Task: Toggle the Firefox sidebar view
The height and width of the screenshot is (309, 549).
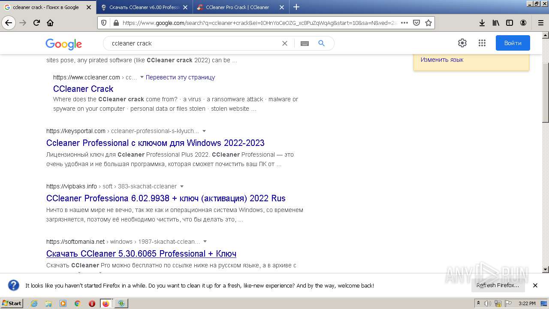Action: [x=510, y=23]
